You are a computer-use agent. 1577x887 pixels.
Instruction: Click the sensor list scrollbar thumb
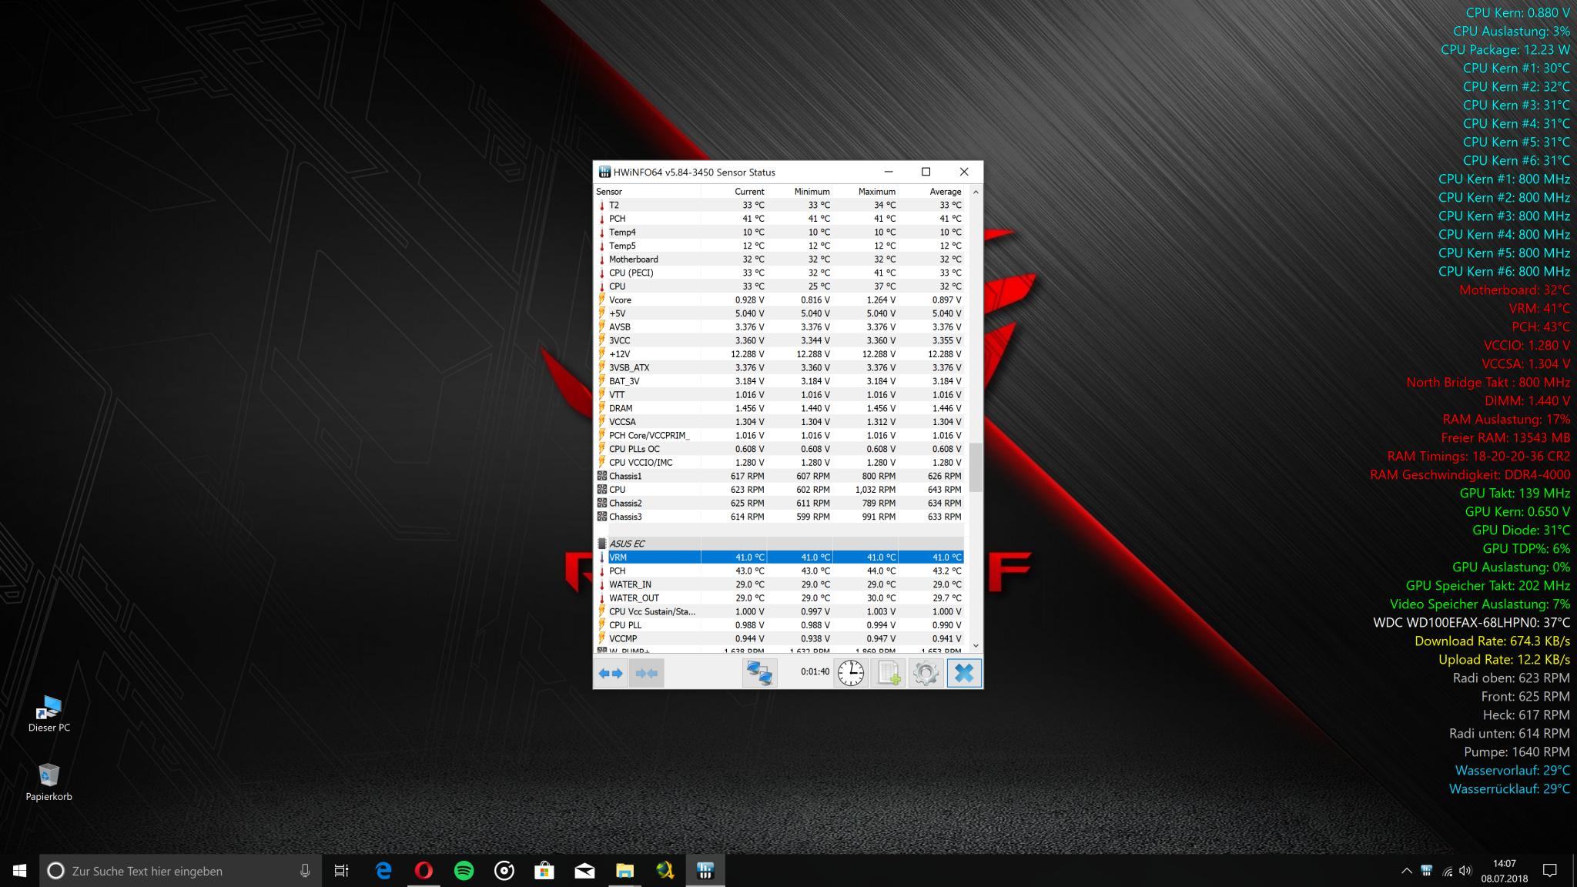[x=976, y=467]
